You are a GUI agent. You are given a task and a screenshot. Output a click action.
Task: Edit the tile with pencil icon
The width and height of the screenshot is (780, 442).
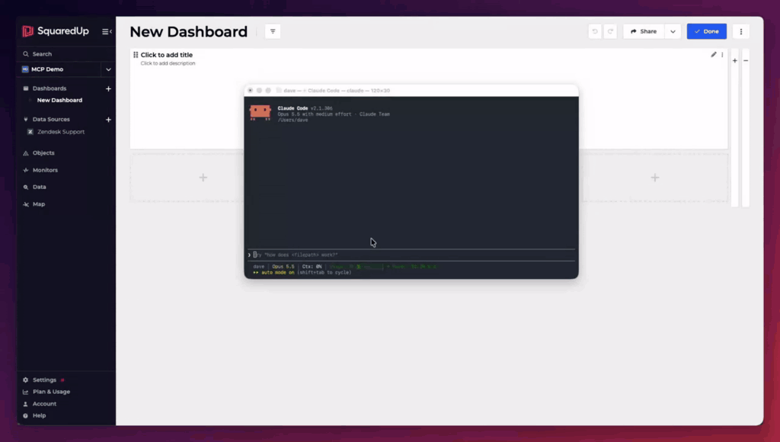pos(713,55)
